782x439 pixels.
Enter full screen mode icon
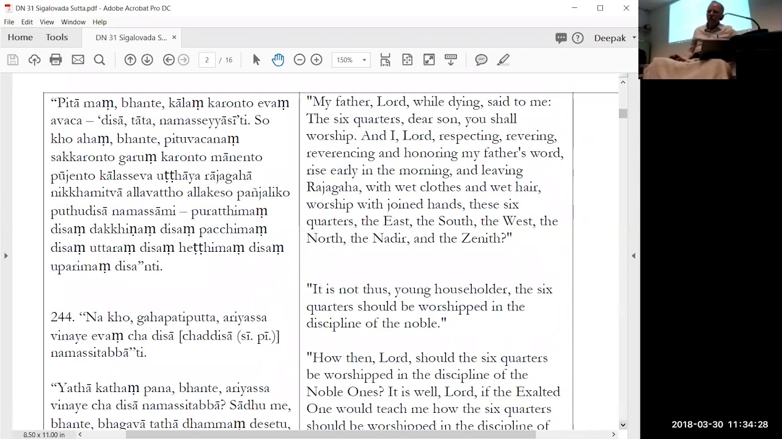click(429, 60)
